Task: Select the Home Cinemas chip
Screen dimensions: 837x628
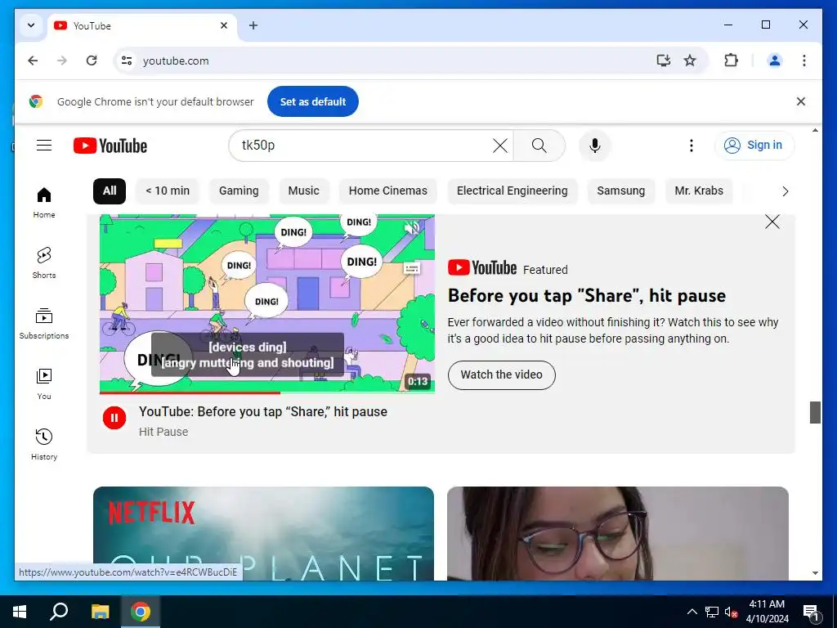Action: (x=388, y=191)
